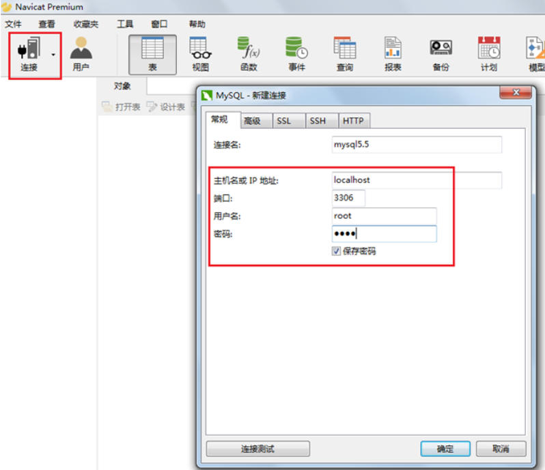Screen dimensions: 545x470
Task: Click the Navicat Premium title bar icon
Action: pyautogui.click(x=6, y=7)
